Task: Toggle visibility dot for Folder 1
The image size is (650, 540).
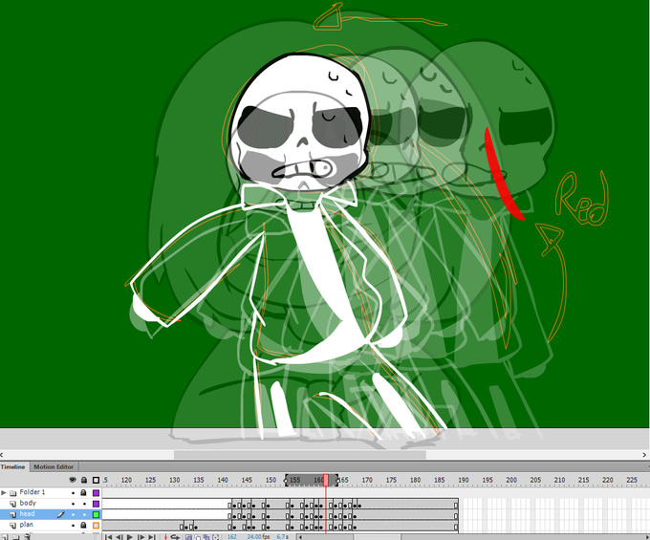Action: [73, 493]
